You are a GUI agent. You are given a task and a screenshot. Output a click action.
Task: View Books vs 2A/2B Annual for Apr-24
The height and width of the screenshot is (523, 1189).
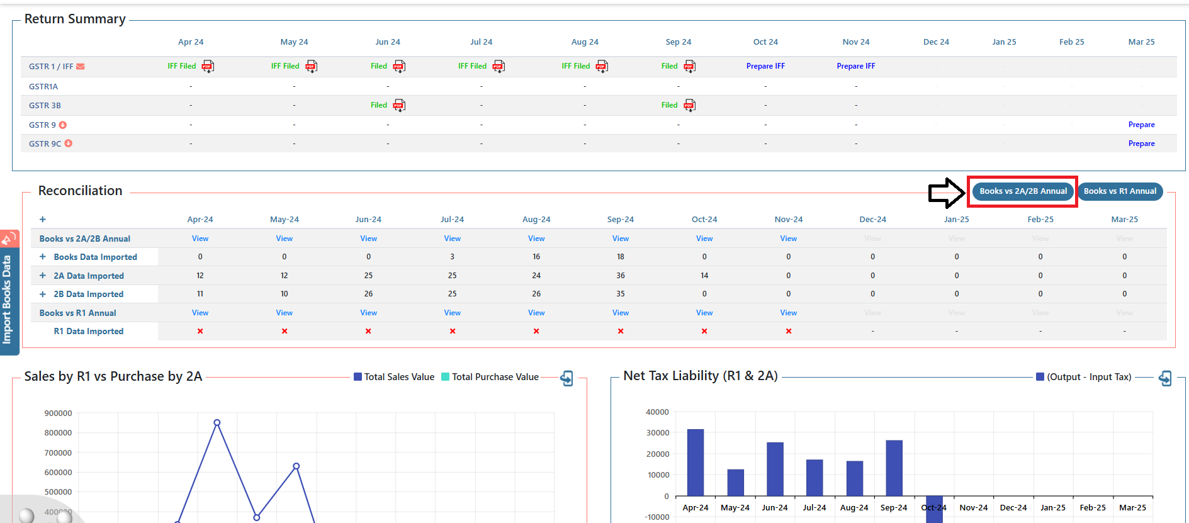tap(200, 239)
